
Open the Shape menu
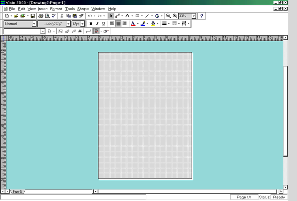coord(83,9)
